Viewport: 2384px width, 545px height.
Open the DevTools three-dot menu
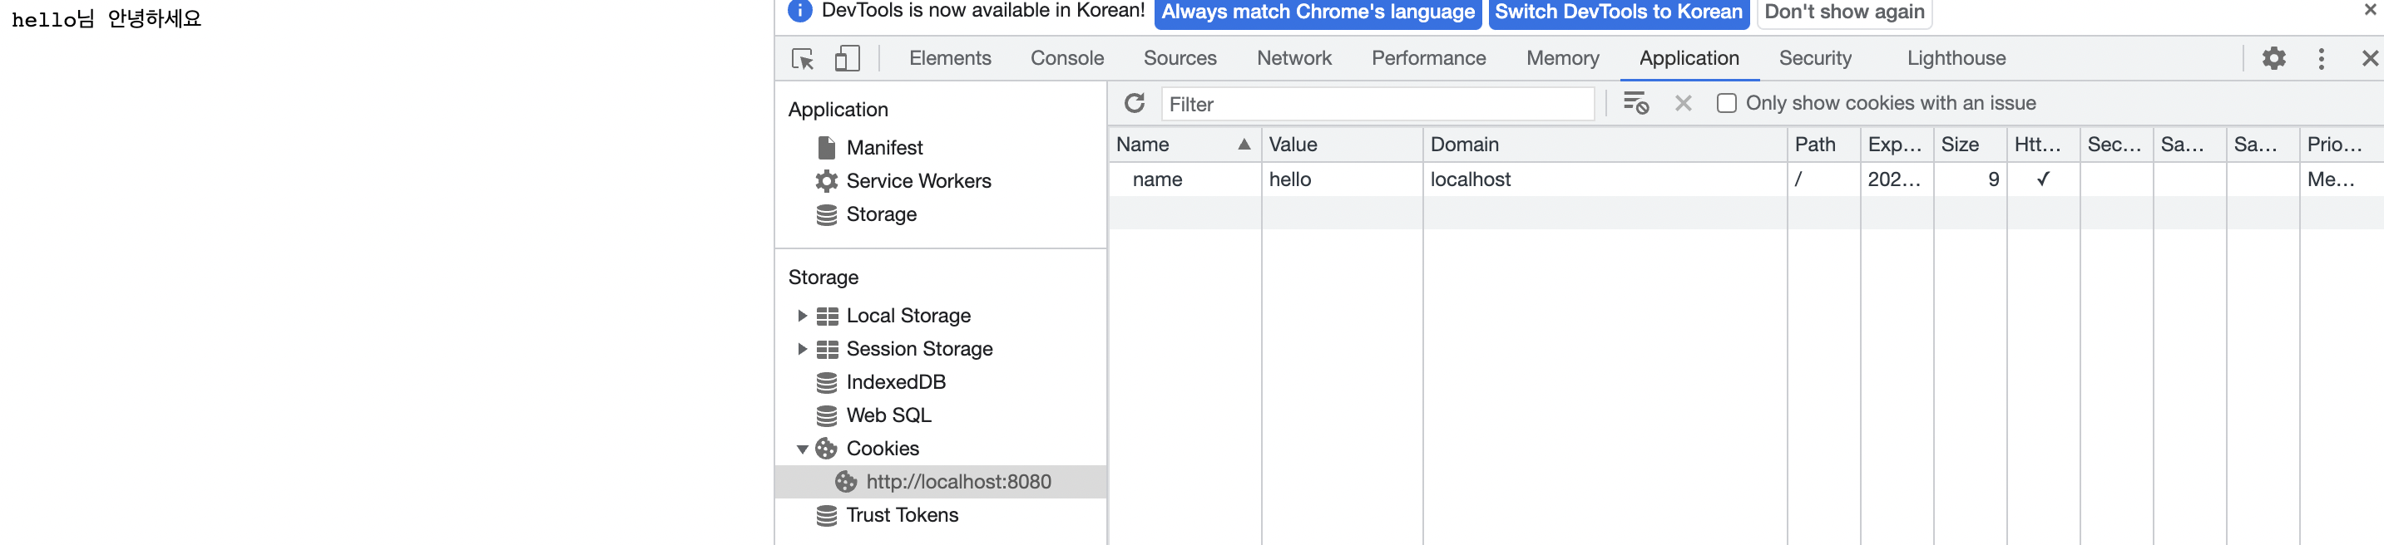[2321, 58]
